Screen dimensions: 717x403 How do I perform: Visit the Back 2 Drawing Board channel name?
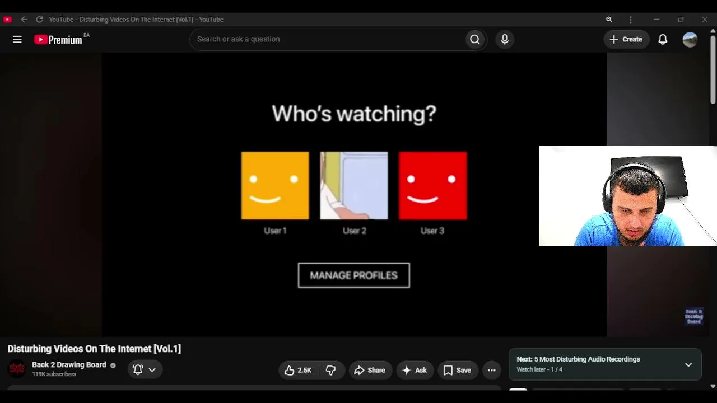[x=69, y=365]
